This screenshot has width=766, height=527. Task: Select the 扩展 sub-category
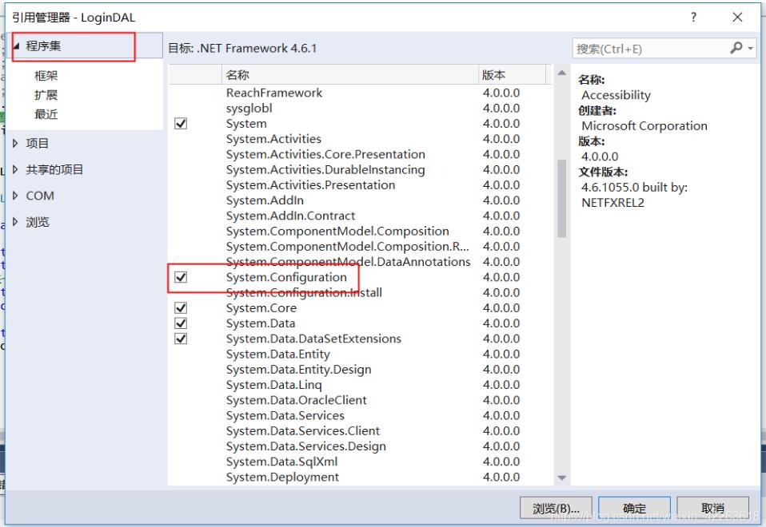click(x=46, y=95)
